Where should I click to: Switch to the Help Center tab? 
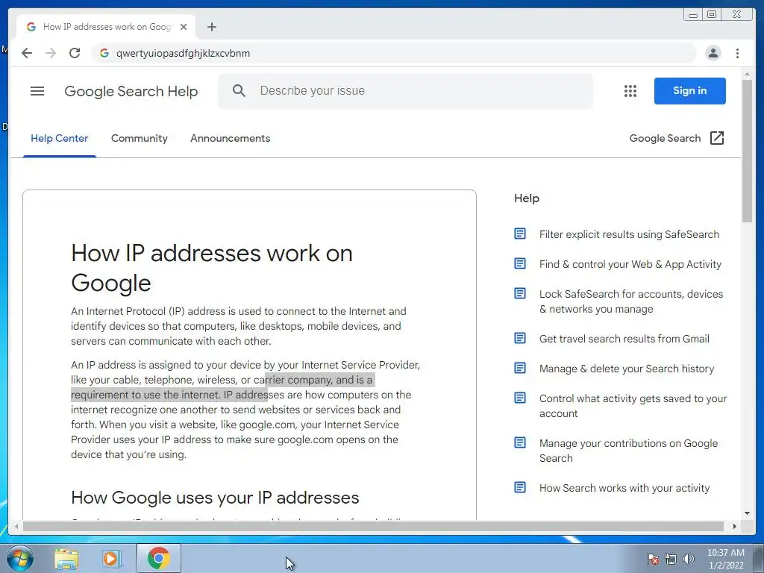pyautogui.click(x=60, y=138)
